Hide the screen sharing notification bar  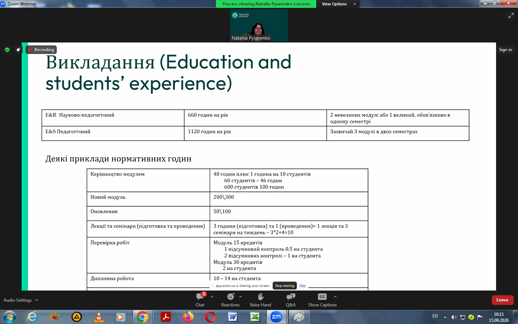[x=303, y=286]
